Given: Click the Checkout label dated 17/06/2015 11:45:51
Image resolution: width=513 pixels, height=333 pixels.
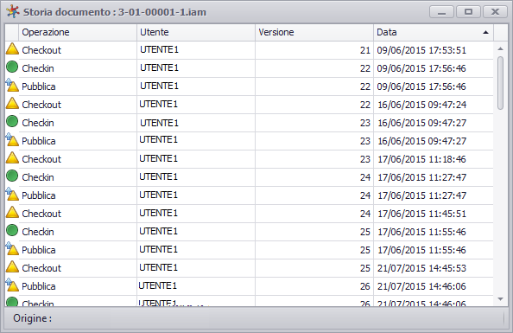Looking at the screenshot, I should click(41, 214).
